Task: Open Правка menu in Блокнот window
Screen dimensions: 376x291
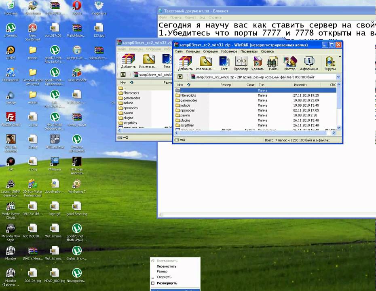Action: pyautogui.click(x=176, y=17)
